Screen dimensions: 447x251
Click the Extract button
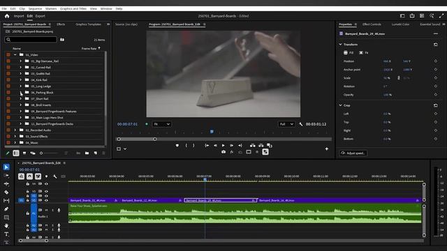pyautogui.click(x=261, y=146)
